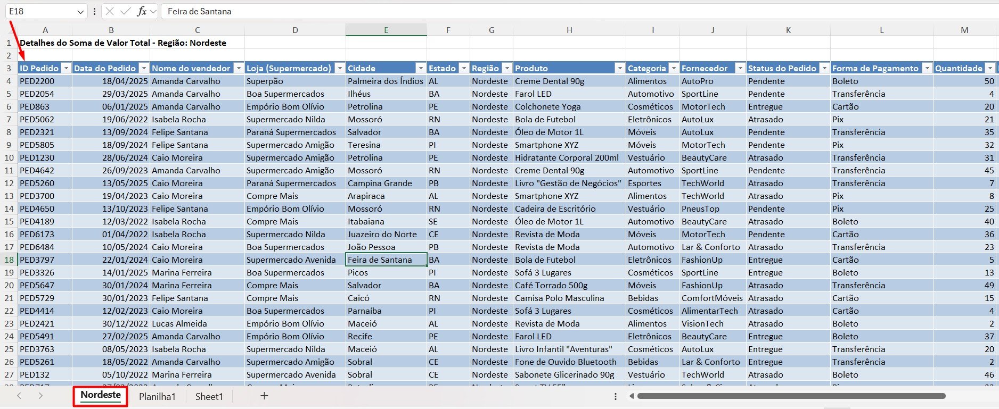Viewport: 999px width, 409px height.
Task: Select column H by its header
Action: [569, 30]
